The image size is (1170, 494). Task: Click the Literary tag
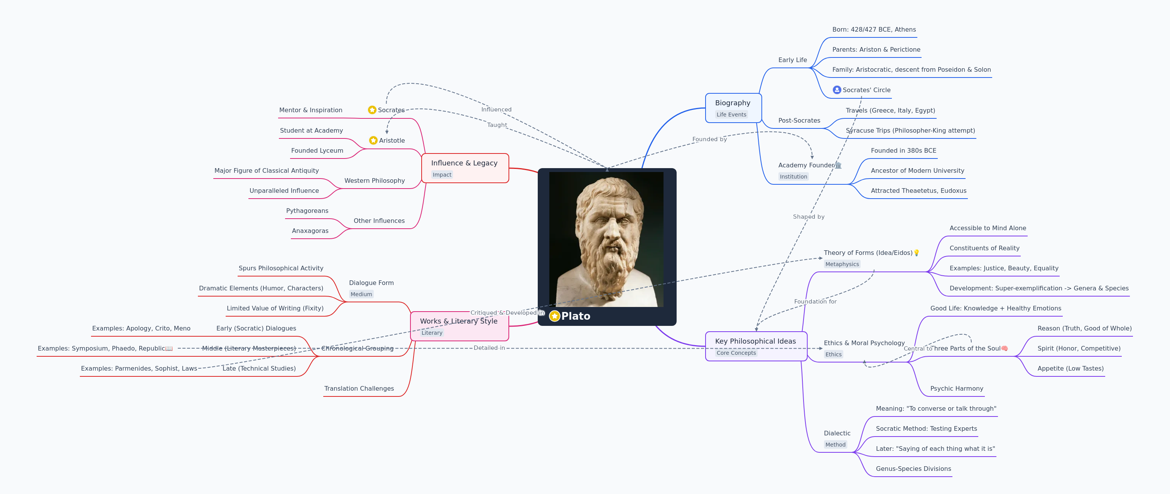(432, 333)
